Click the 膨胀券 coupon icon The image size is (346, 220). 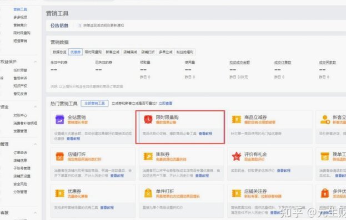pyautogui.click(x=148, y=157)
